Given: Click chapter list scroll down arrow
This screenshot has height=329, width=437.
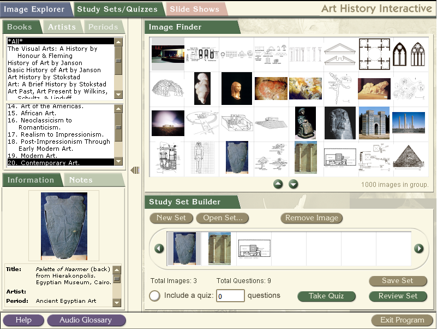Looking at the screenshot, I should tap(118, 161).
